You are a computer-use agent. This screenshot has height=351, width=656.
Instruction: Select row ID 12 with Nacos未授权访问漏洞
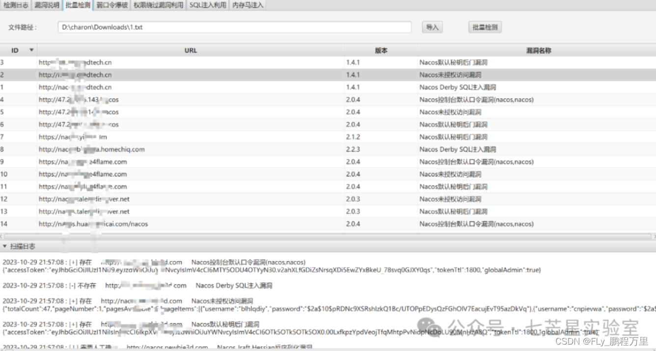[196, 199]
